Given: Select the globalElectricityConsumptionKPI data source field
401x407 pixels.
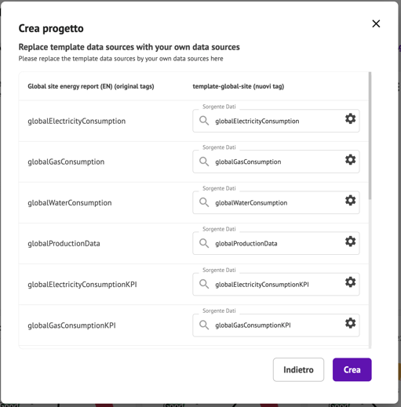Looking at the screenshot, I should point(276,284).
